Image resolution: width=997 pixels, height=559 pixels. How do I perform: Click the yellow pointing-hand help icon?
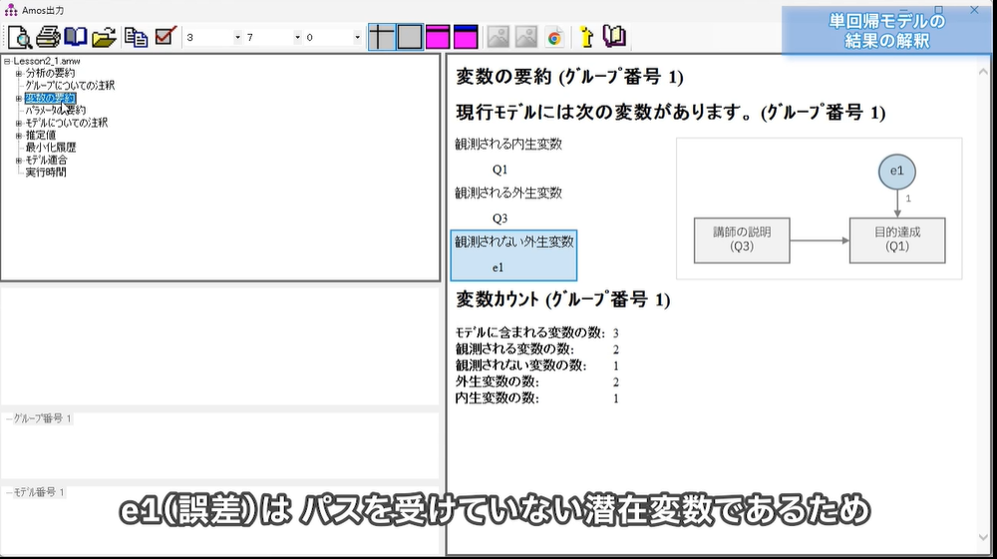[x=586, y=37]
